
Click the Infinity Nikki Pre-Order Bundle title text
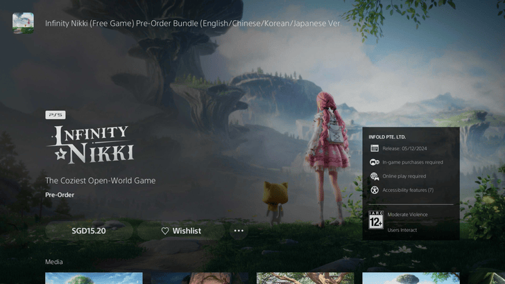pyautogui.click(x=193, y=24)
